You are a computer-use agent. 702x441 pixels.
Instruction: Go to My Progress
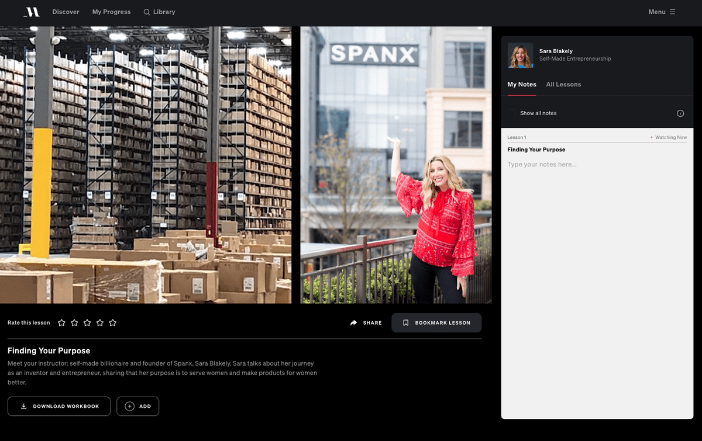coord(110,12)
